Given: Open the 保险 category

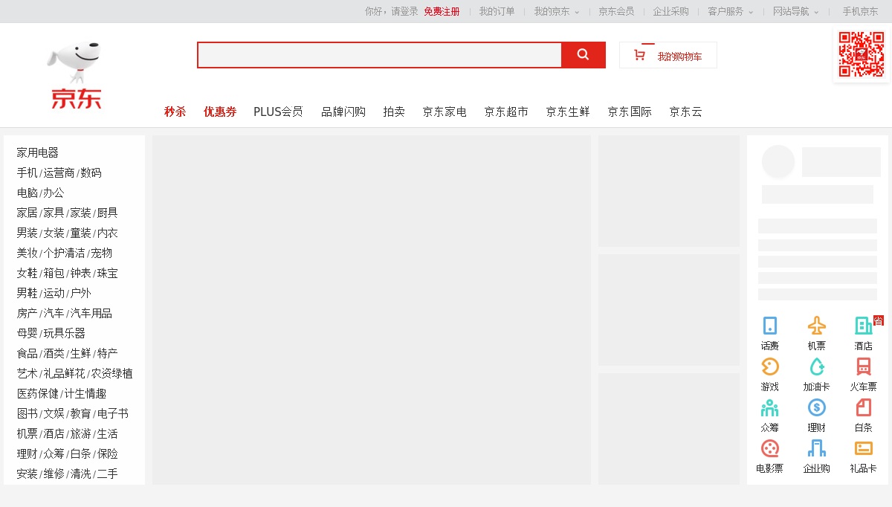Looking at the screenshot, I should pos(108,453).
